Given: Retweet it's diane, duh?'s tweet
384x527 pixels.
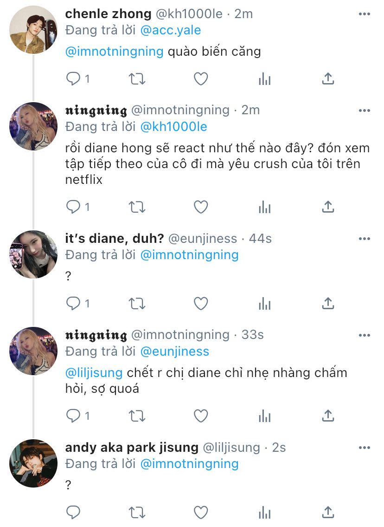Looking at the screenshot, I should (136, 304).
